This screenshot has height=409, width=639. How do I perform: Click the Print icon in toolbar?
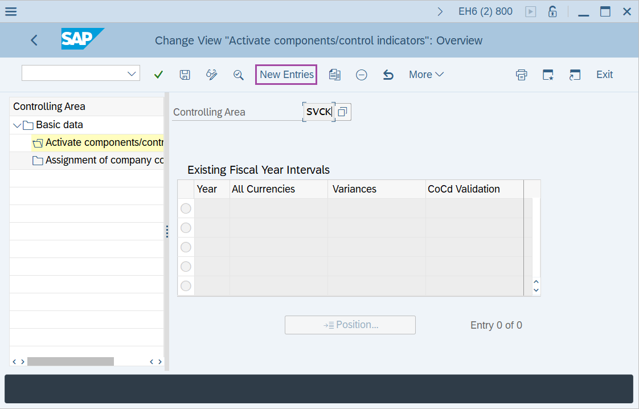(521, 75)
